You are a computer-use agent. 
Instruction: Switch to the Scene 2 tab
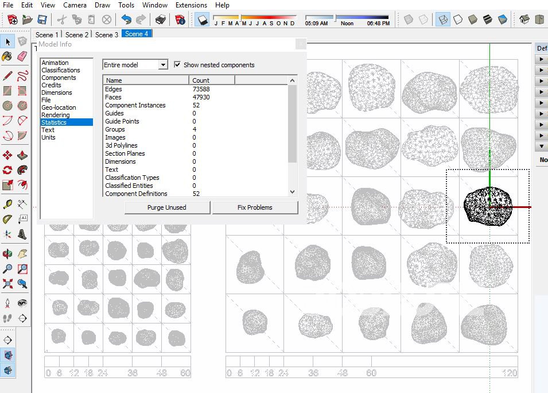[77, 34]
